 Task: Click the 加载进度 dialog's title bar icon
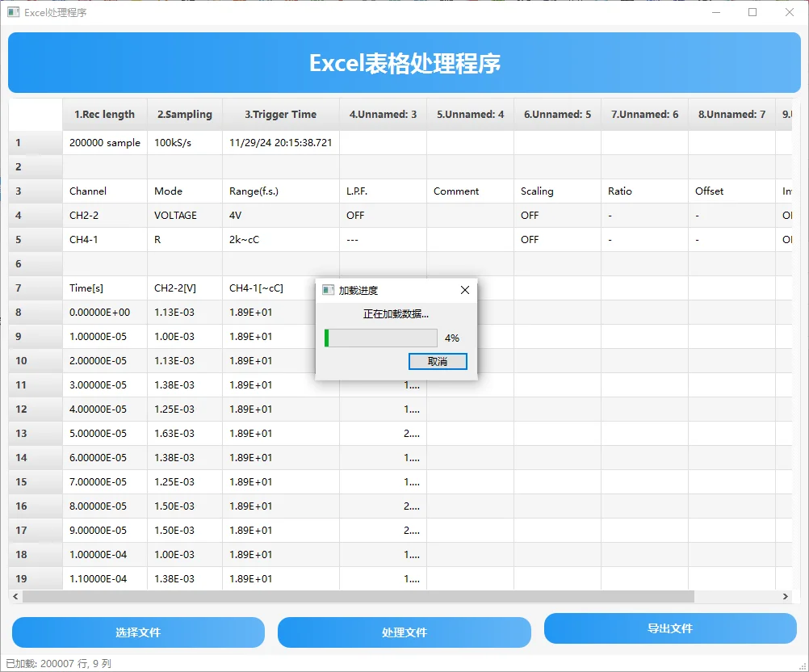tap(328, 289)
